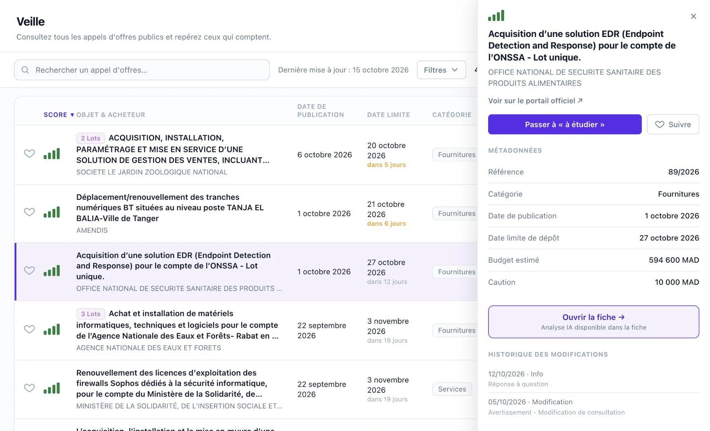Image resolution: width=710 pixels, height=431 pixels.
Task: Focus the Rechercher un appel d'offres field
Action: tap(142, 70)
